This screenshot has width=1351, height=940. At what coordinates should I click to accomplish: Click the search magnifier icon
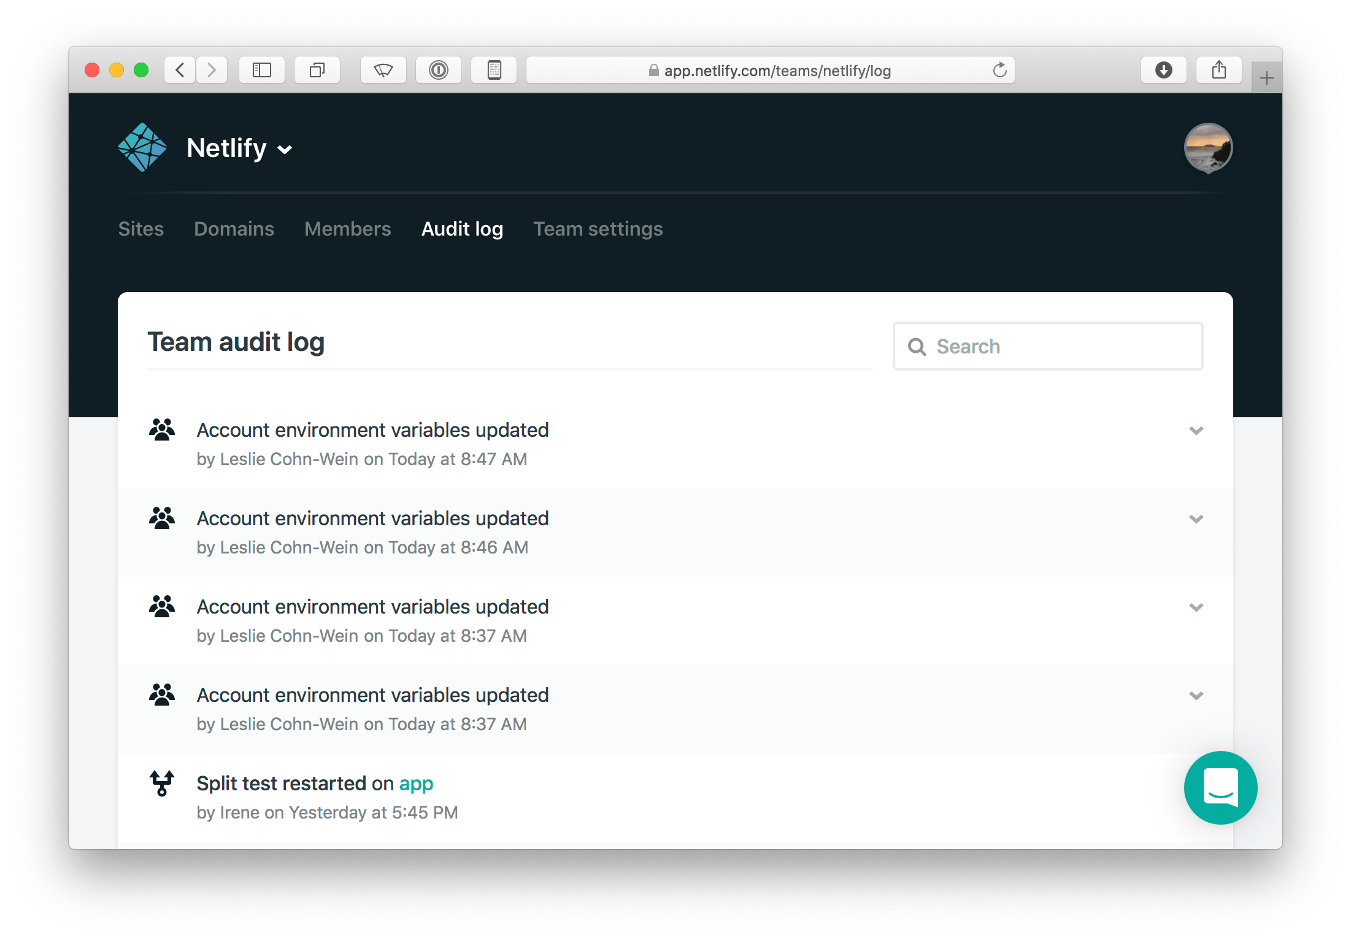[x=918, y=345]
